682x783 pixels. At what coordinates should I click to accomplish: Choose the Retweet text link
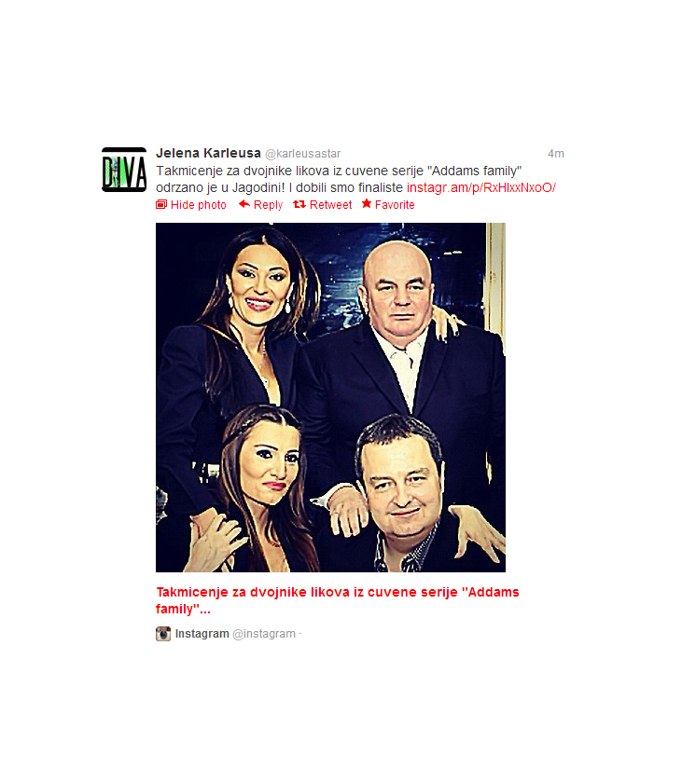pyautogui.click(x=331, y=205)
